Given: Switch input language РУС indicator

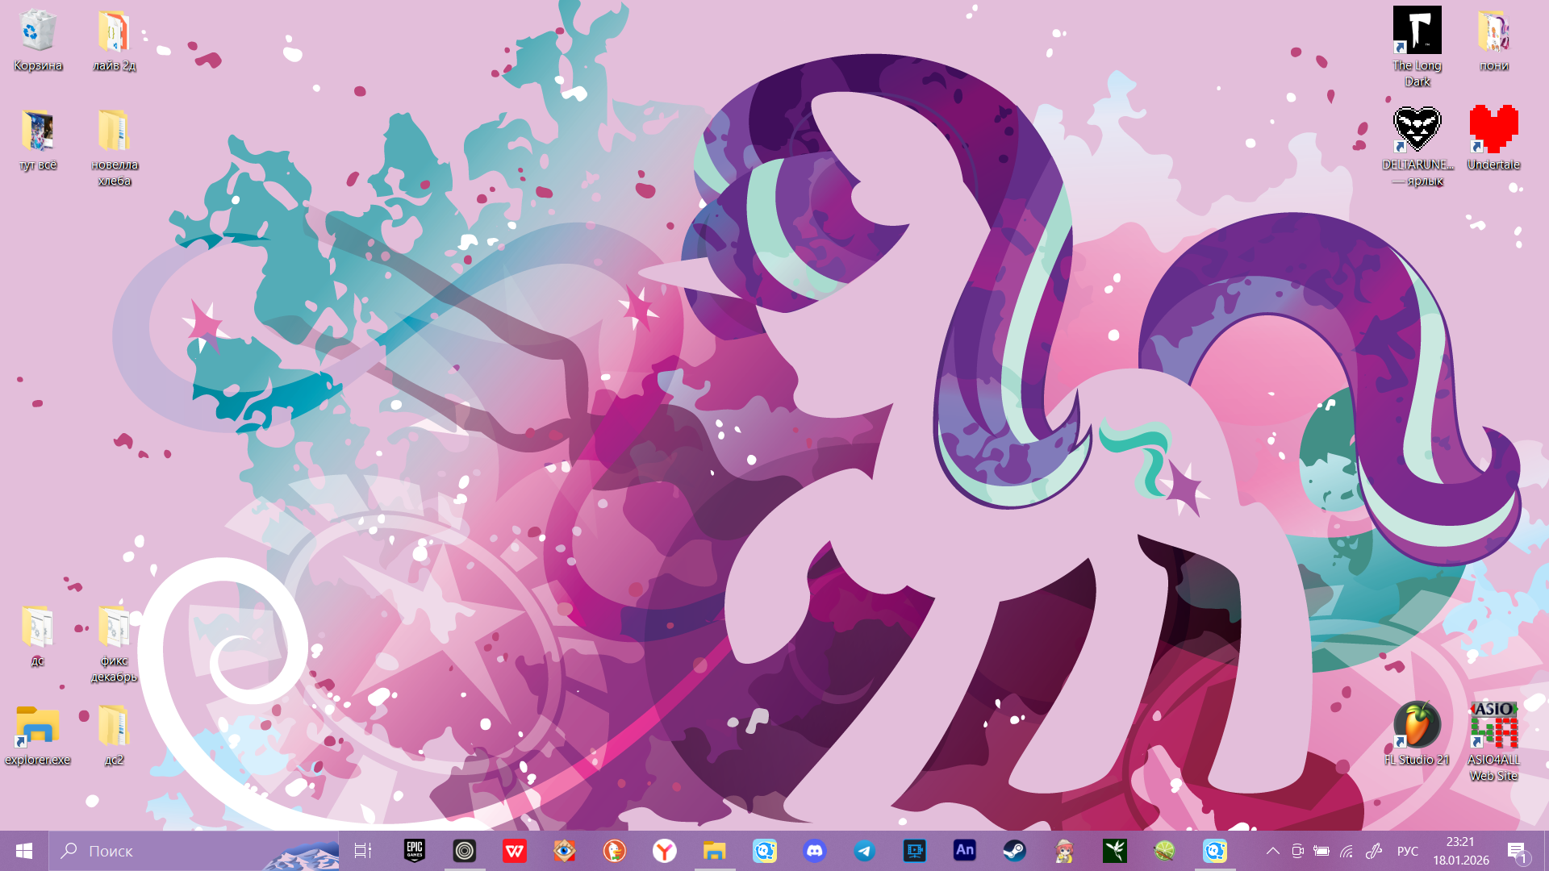Looking at the screenshot, I should 1408,851.
